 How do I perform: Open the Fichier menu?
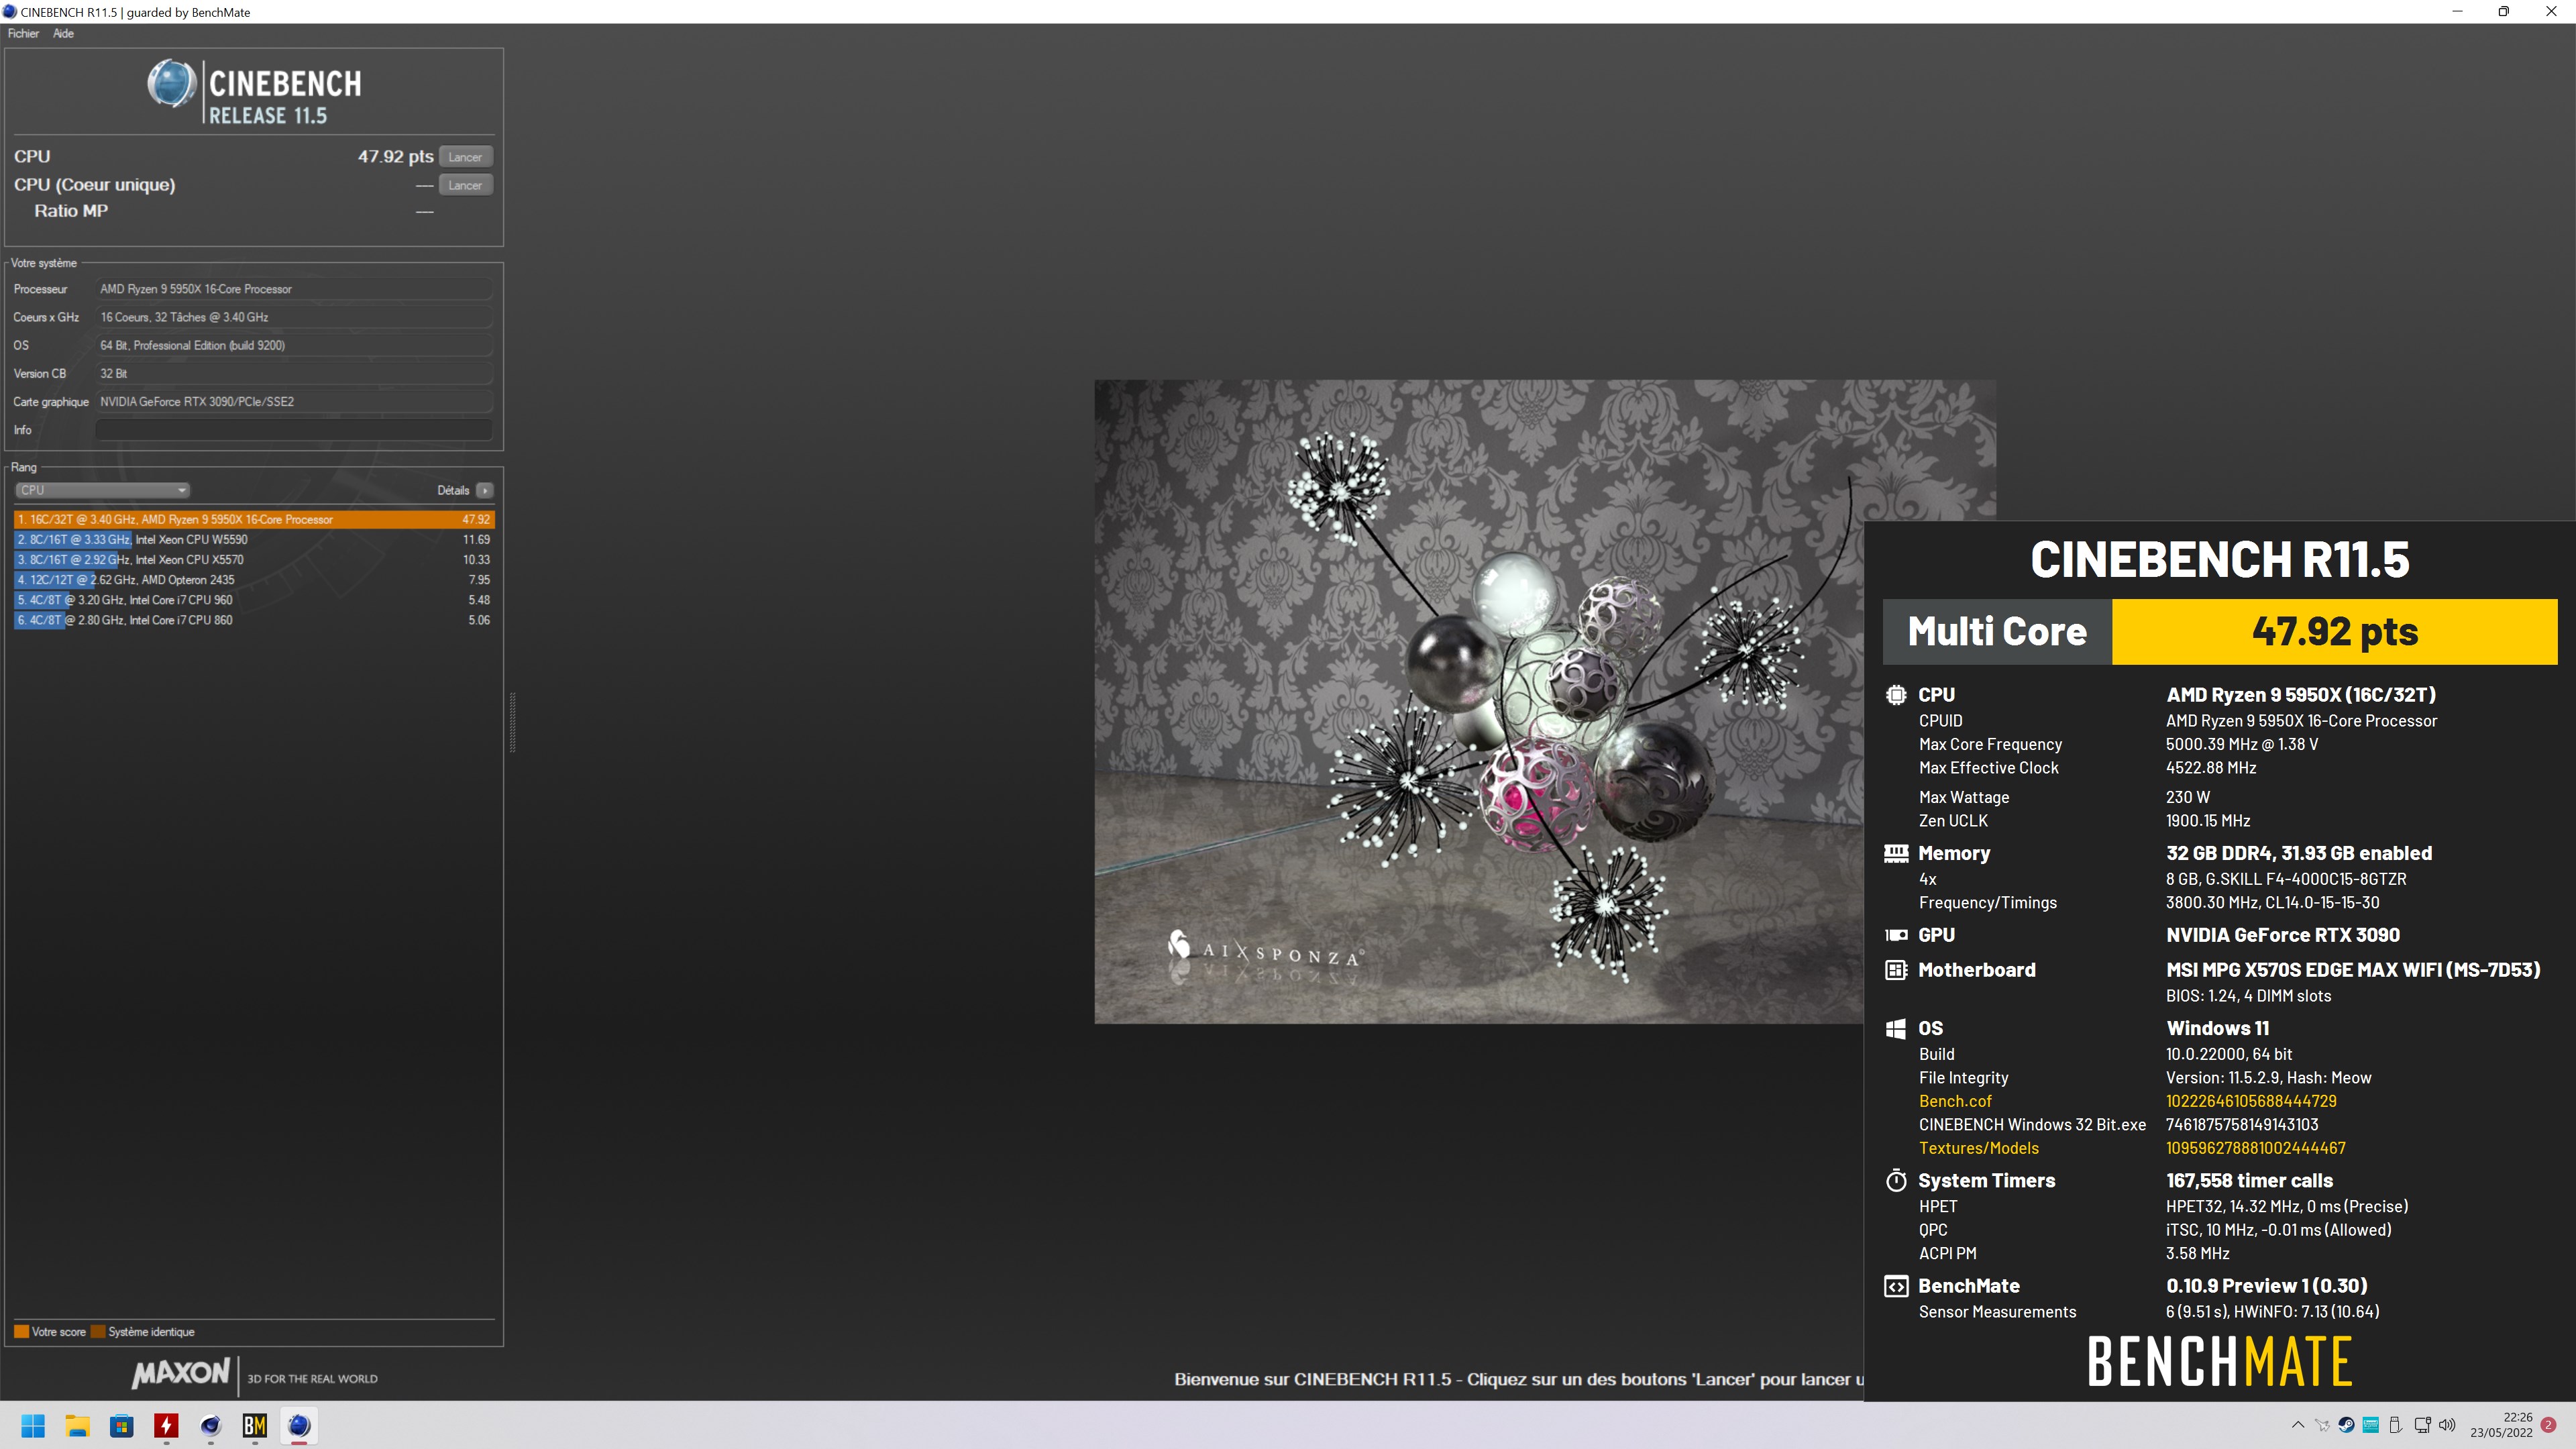pyautogui.click(x=23, y=33)
